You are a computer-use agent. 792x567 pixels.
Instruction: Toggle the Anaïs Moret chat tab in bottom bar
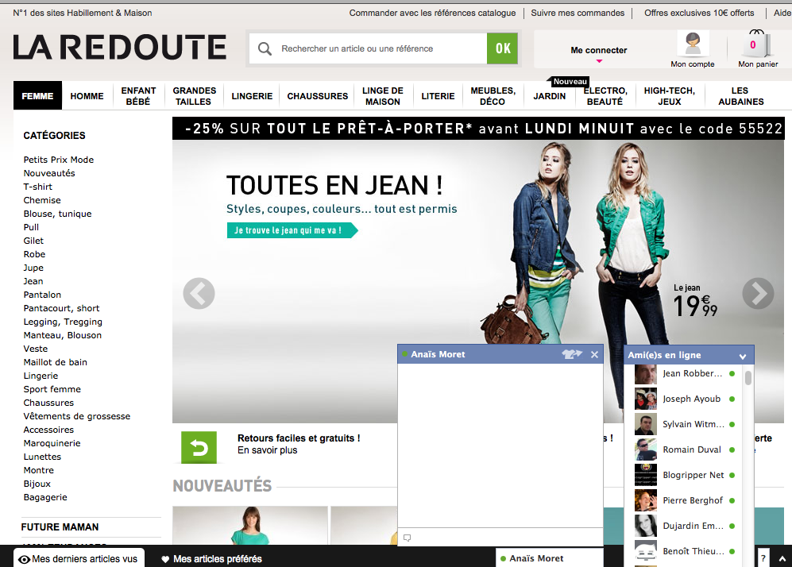tap(550, 558)
